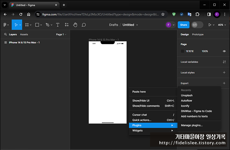Toggle page background visibility eye

pyautogui.click(x=224, y=51)
